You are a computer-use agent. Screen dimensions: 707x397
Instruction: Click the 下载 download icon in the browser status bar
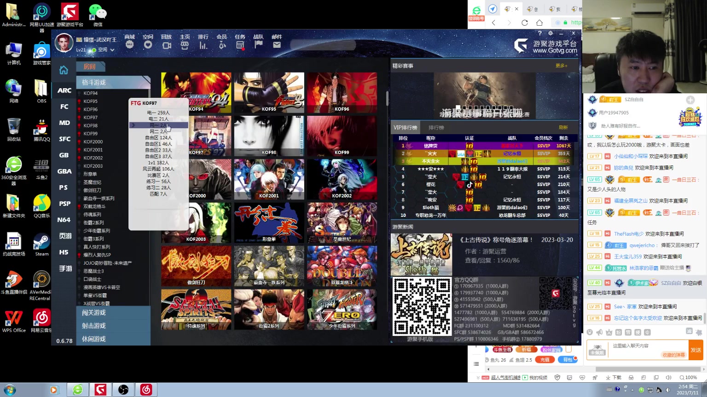pyautogui.click(x=614, y=377)
